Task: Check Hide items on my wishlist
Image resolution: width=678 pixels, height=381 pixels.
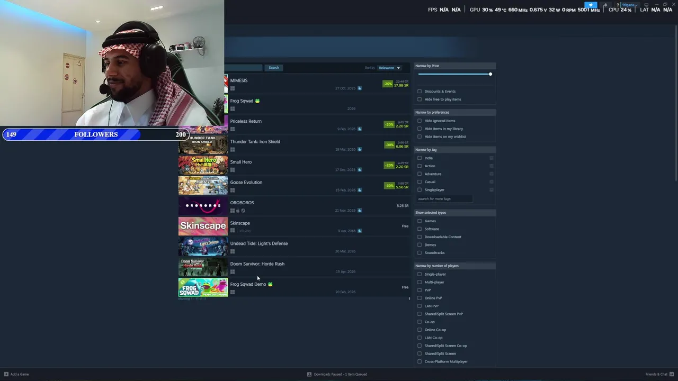Action: click(x=420, y=137)
